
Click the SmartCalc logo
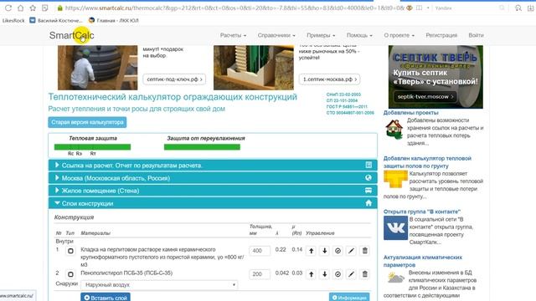(71, 35)
